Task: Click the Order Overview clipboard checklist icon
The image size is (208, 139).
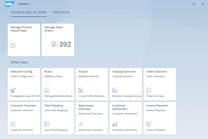Action: (x=148, y=90)
